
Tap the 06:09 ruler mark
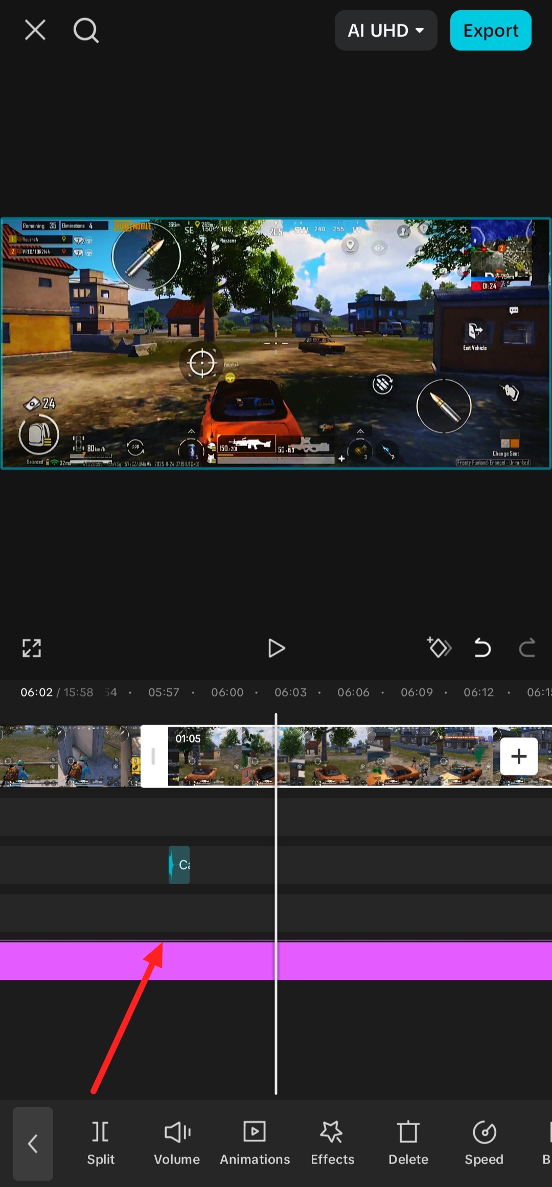[417, 692]
